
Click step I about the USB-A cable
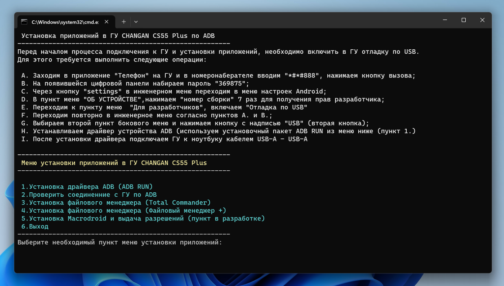(x=164, y=139)
